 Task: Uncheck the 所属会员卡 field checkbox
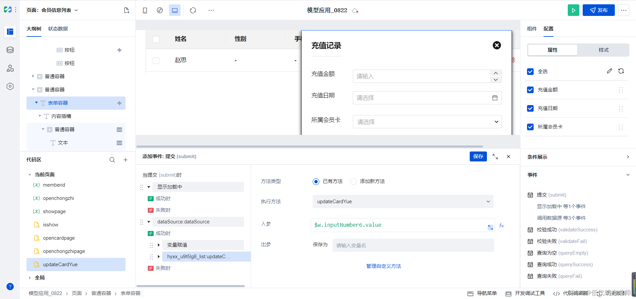530,127
